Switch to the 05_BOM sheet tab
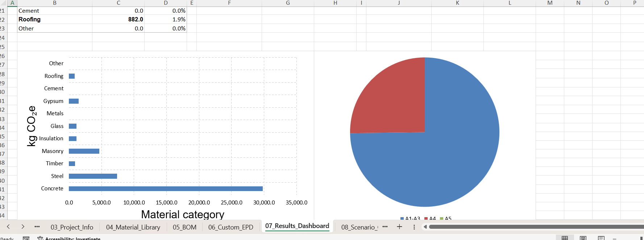This screenshot has width=644, height=240. click(x=184, y=227)
